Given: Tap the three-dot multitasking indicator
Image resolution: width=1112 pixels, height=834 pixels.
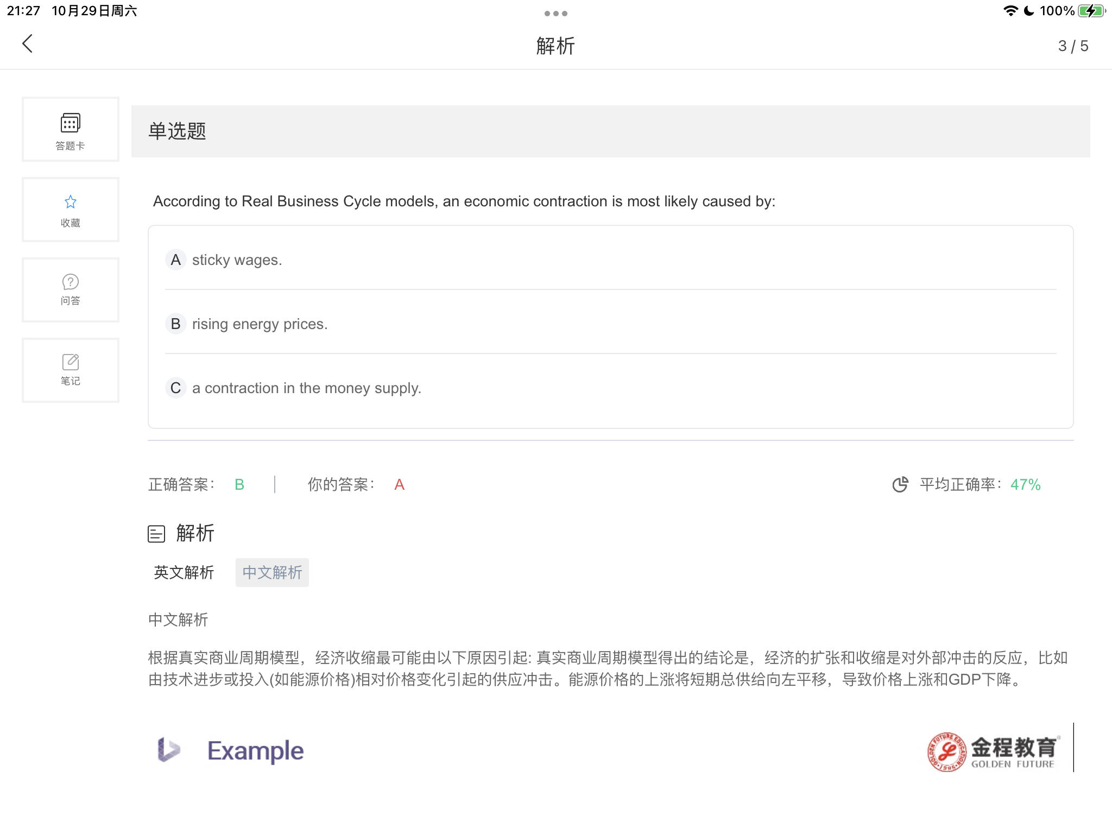Looking at the screenshot, I should (x=555, y=14).
